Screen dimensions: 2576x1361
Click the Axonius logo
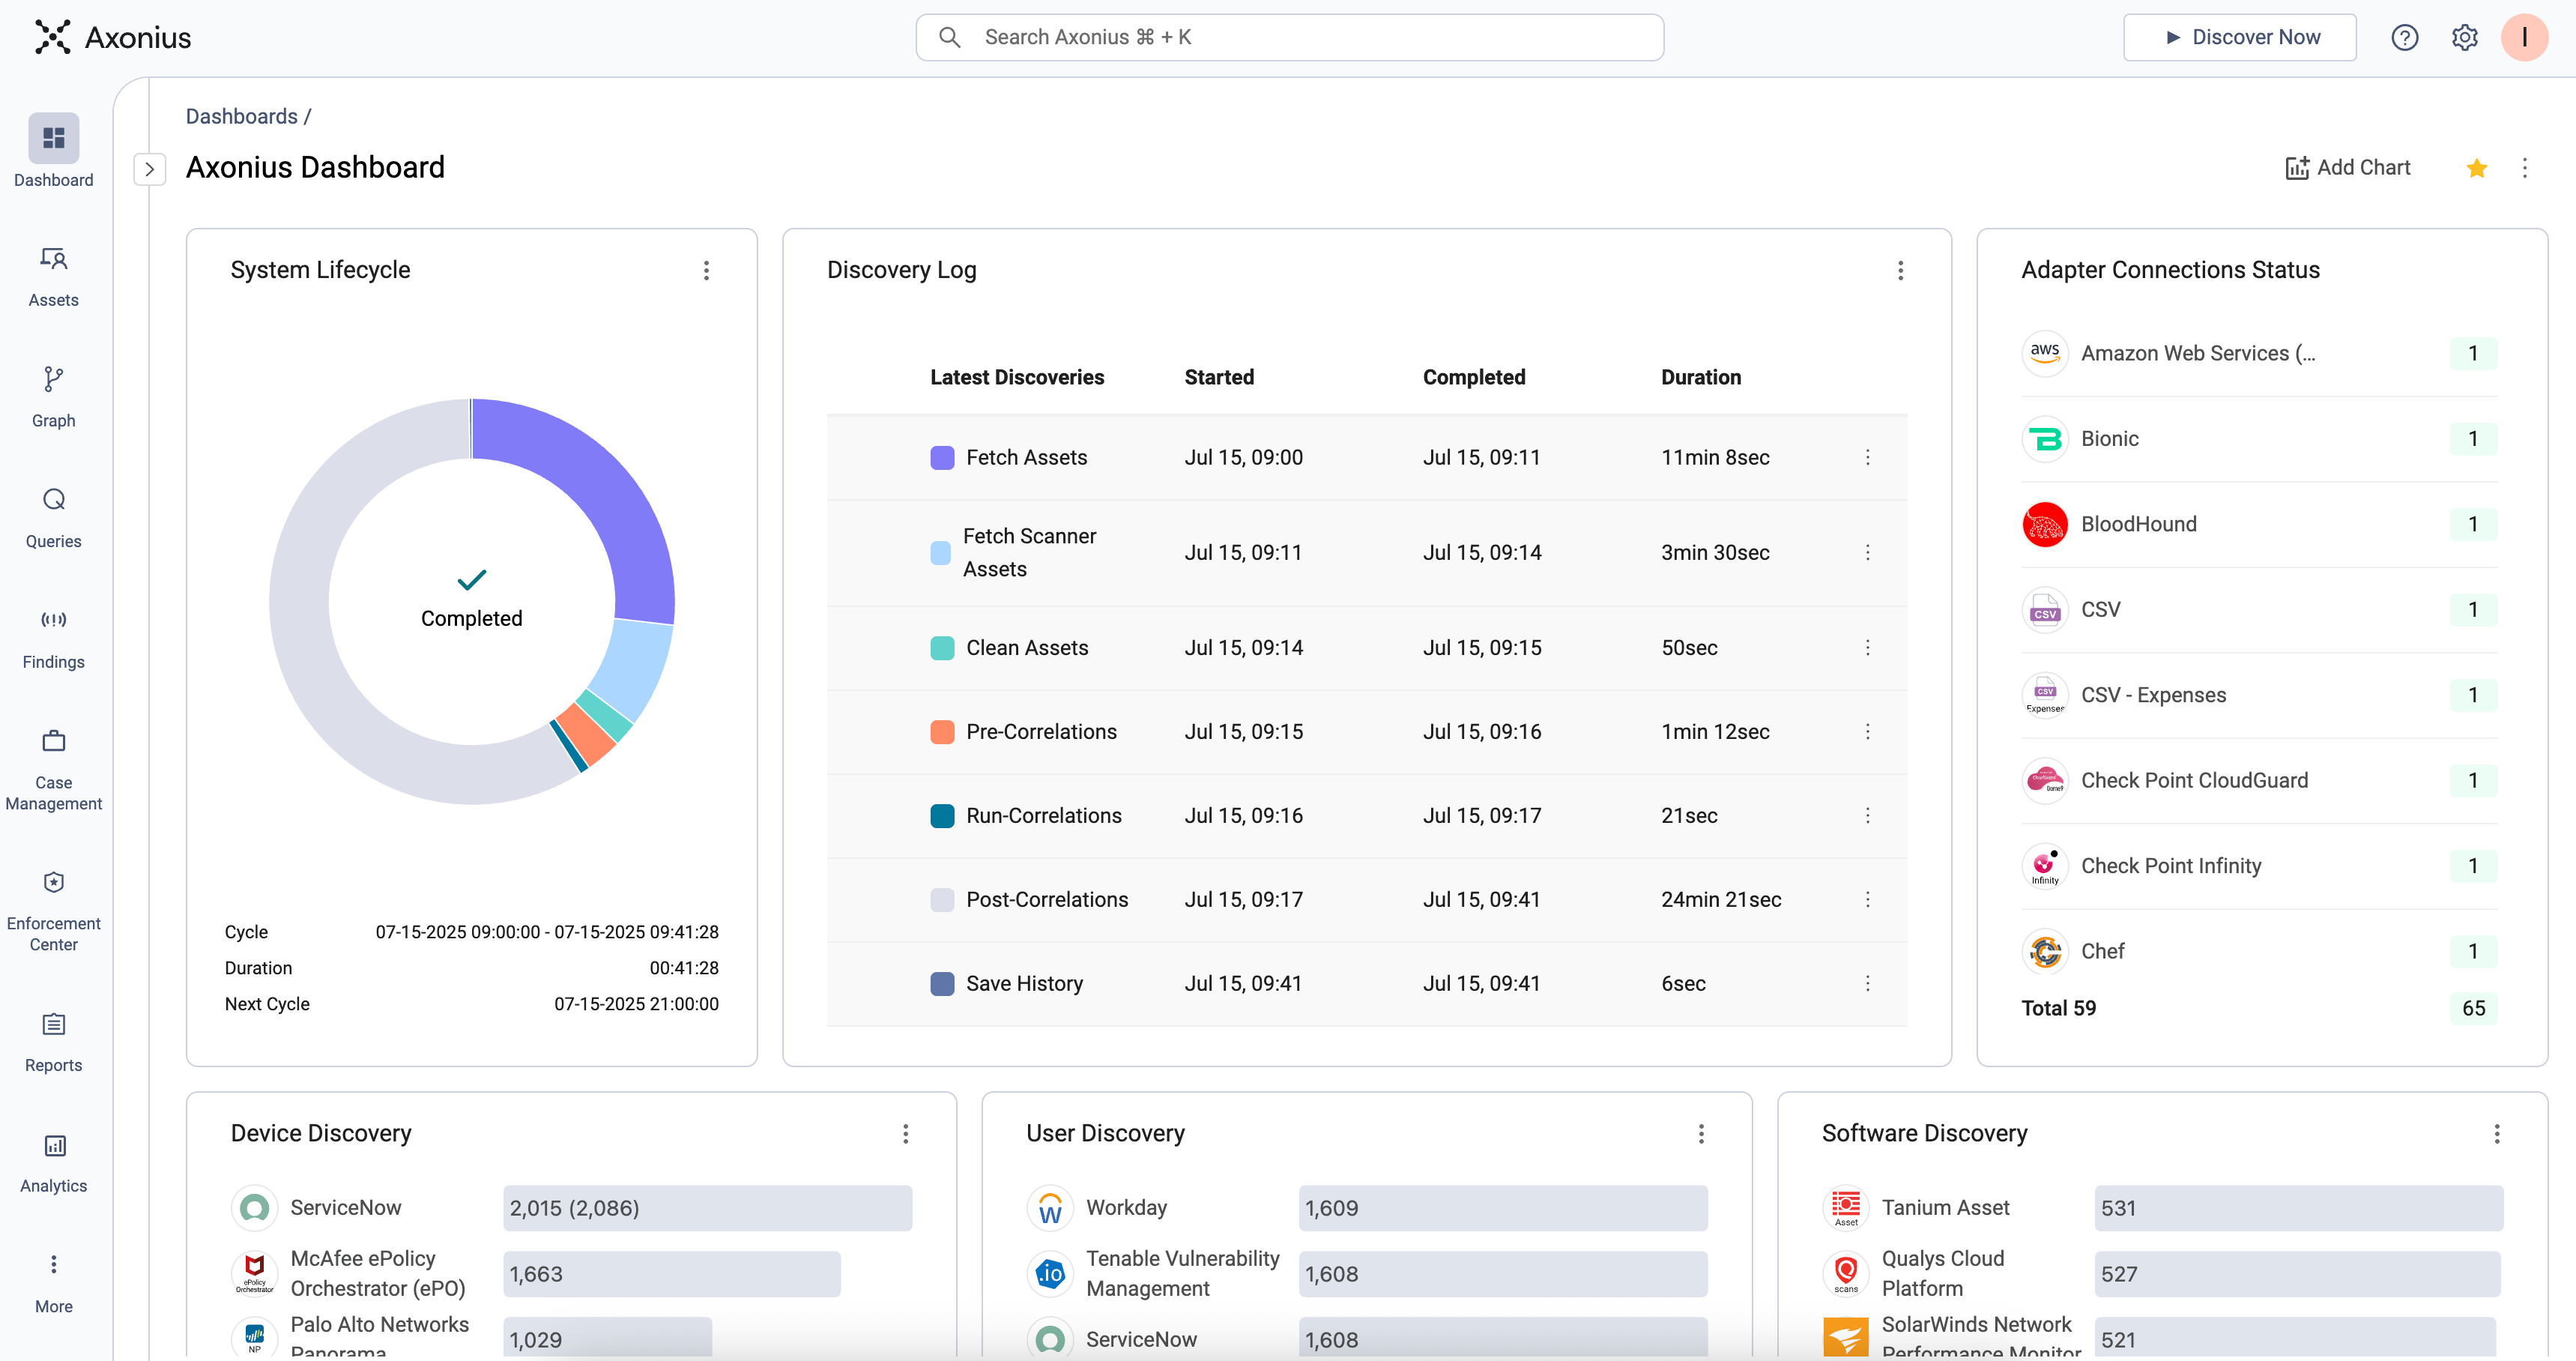112,37
